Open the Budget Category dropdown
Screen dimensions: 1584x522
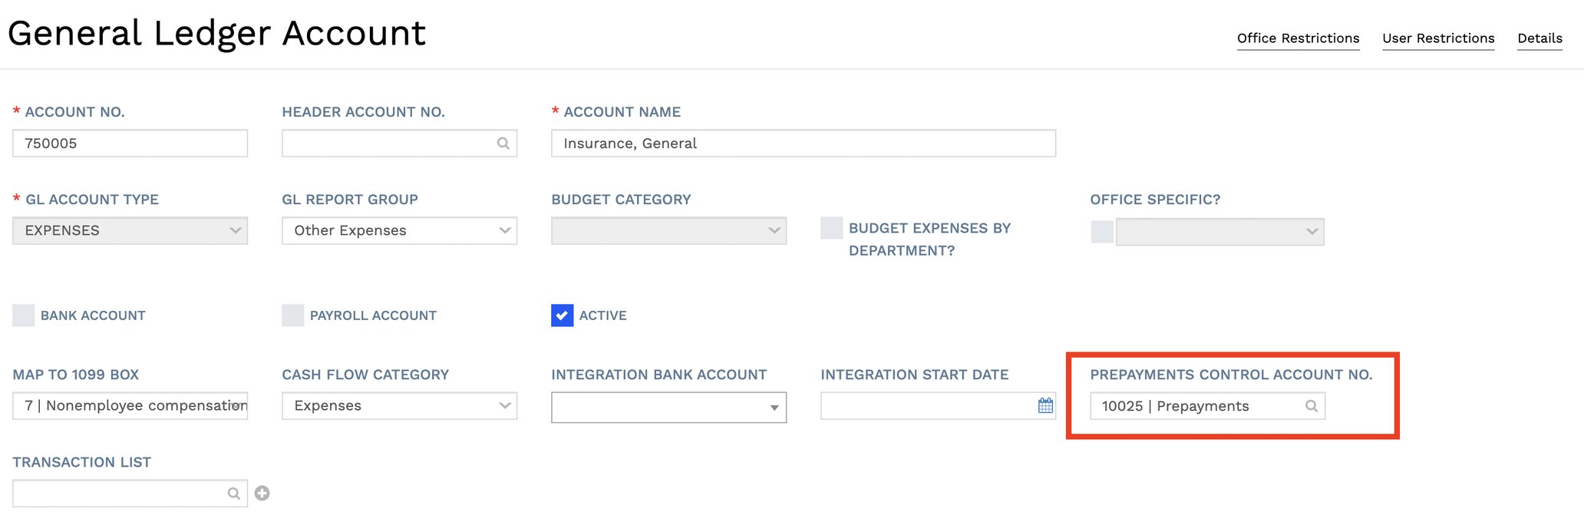[668, 231]
